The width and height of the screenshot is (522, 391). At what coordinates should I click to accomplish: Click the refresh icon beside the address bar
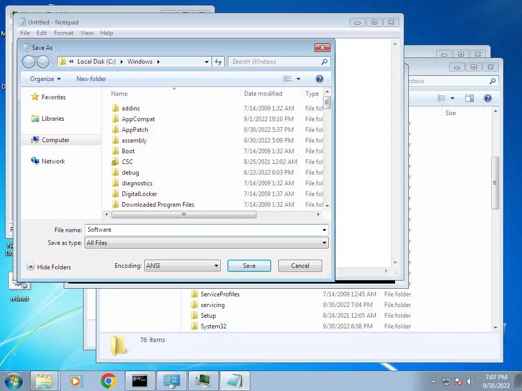pos(218,62)
